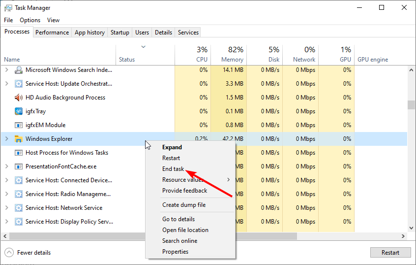
Task: Click the Task Manager title bar icon
Action: click(8, 8)
